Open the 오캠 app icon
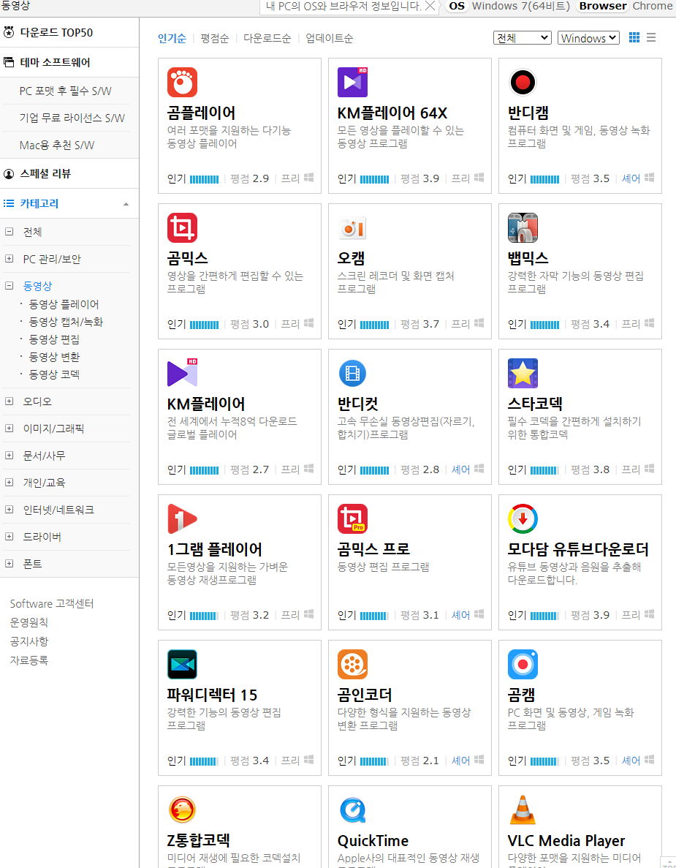Screen dimensions: 676x868 pyautogui.click(x=352, y=227)
